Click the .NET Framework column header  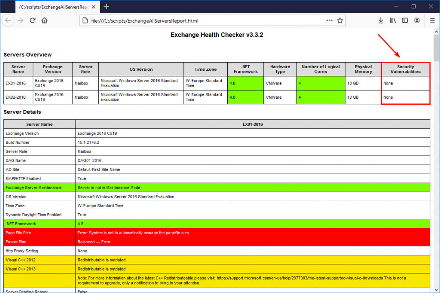(245, 69)
